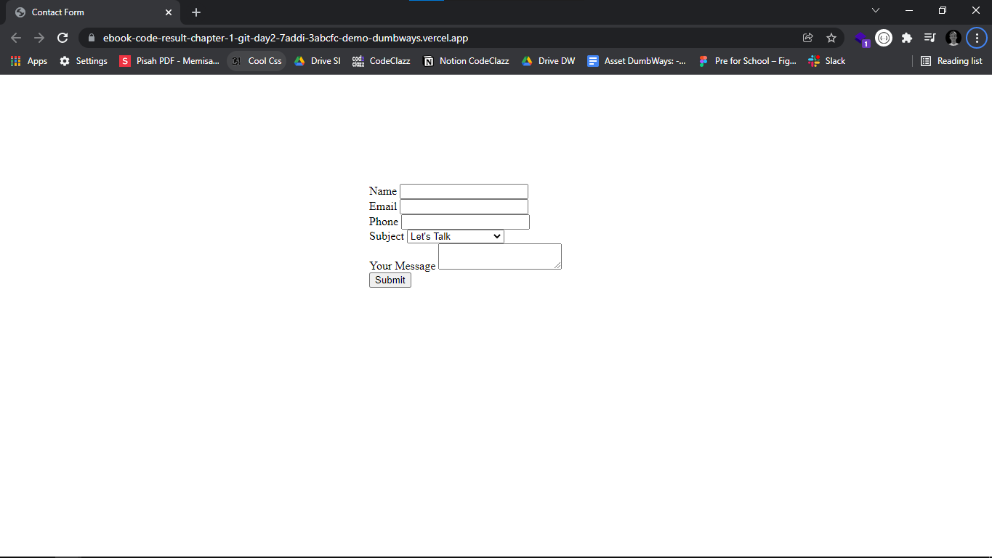Click the Phone label text
The width and height of the screenshot is (992, 558).
[x=384, y=222]
